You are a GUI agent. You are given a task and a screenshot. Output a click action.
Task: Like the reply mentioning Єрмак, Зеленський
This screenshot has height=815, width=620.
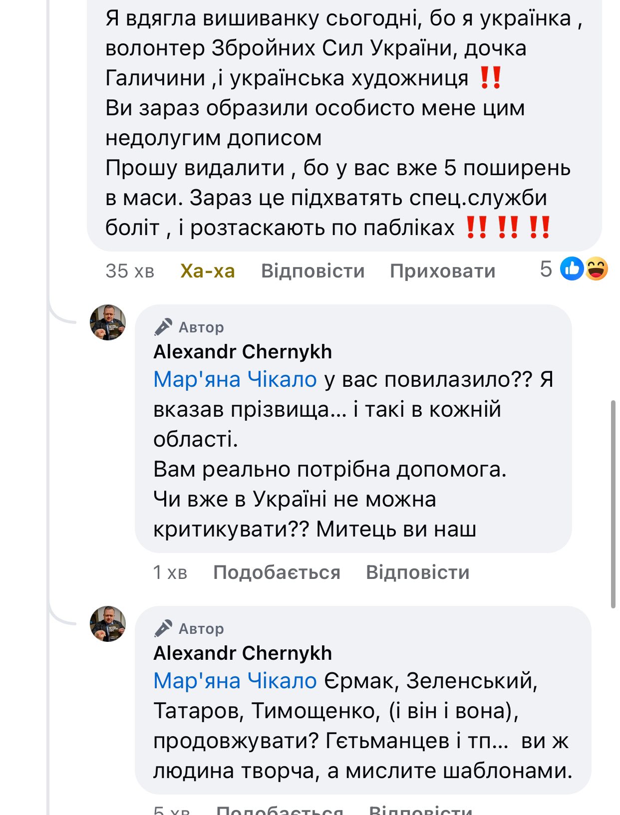pos(280,810)
